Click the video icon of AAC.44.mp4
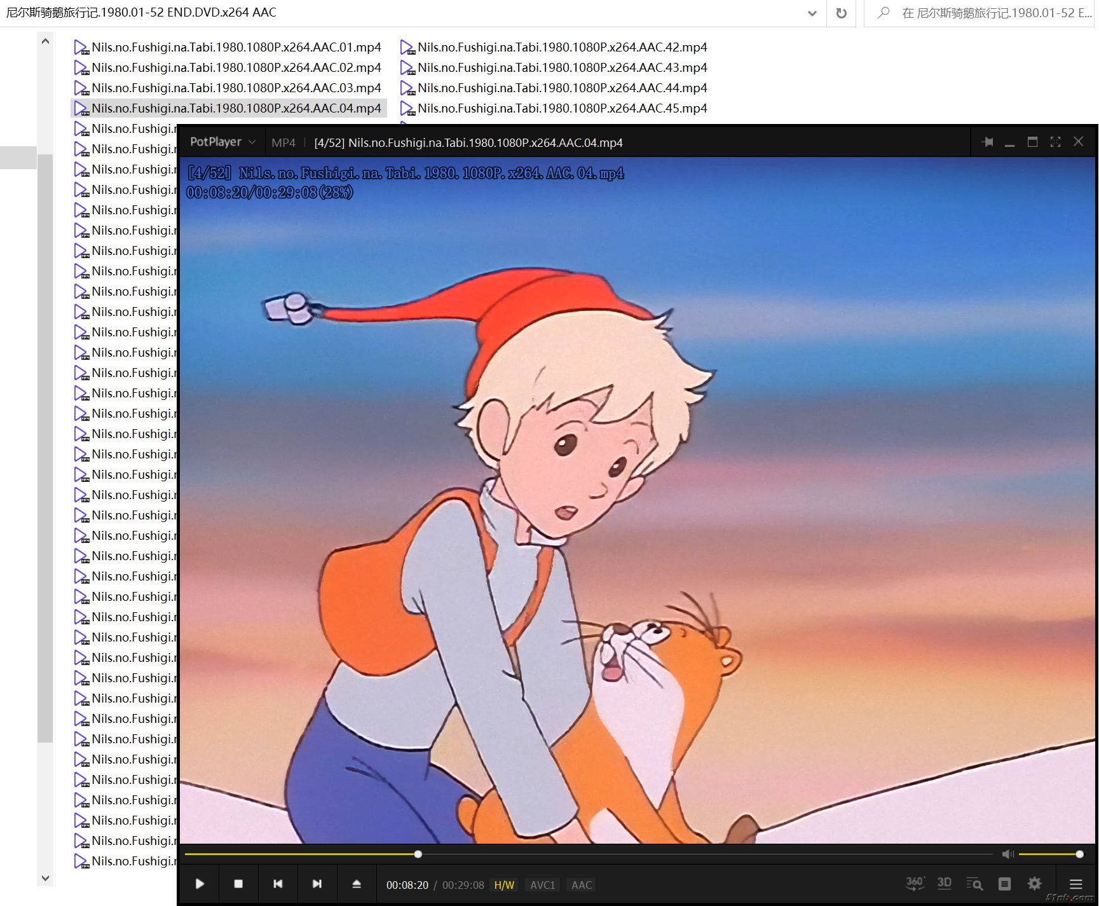1099x906 pixels. coord(407,88)
